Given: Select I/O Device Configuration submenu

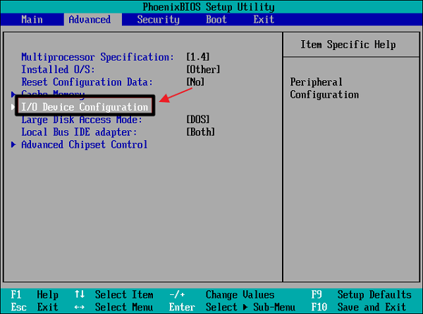Looking at the screenshot, I should [x=85, y=107].
